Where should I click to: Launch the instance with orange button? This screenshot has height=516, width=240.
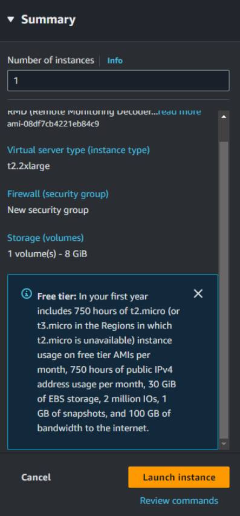coord(179,477)
